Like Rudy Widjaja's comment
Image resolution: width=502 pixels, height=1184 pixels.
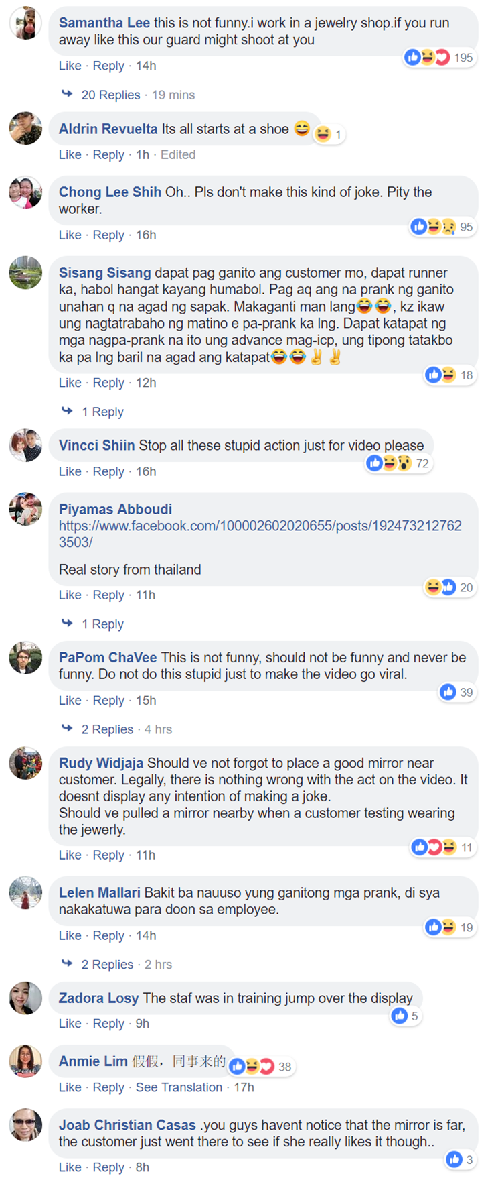tap(70, 855)
